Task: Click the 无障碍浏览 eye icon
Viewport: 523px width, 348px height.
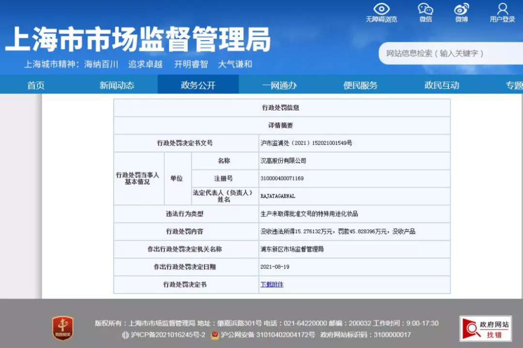Action: [x=381, y=9]
